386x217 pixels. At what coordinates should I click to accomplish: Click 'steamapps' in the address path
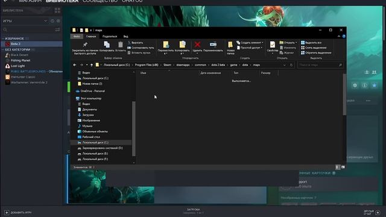(x=183, y=65)
